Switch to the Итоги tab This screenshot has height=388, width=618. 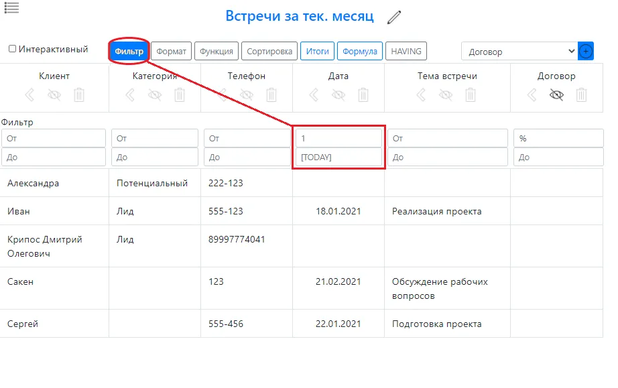(317, 51)
